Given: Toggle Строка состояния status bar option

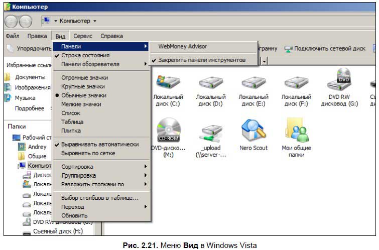Looking at the screenshot, I should tap(85, 55).
